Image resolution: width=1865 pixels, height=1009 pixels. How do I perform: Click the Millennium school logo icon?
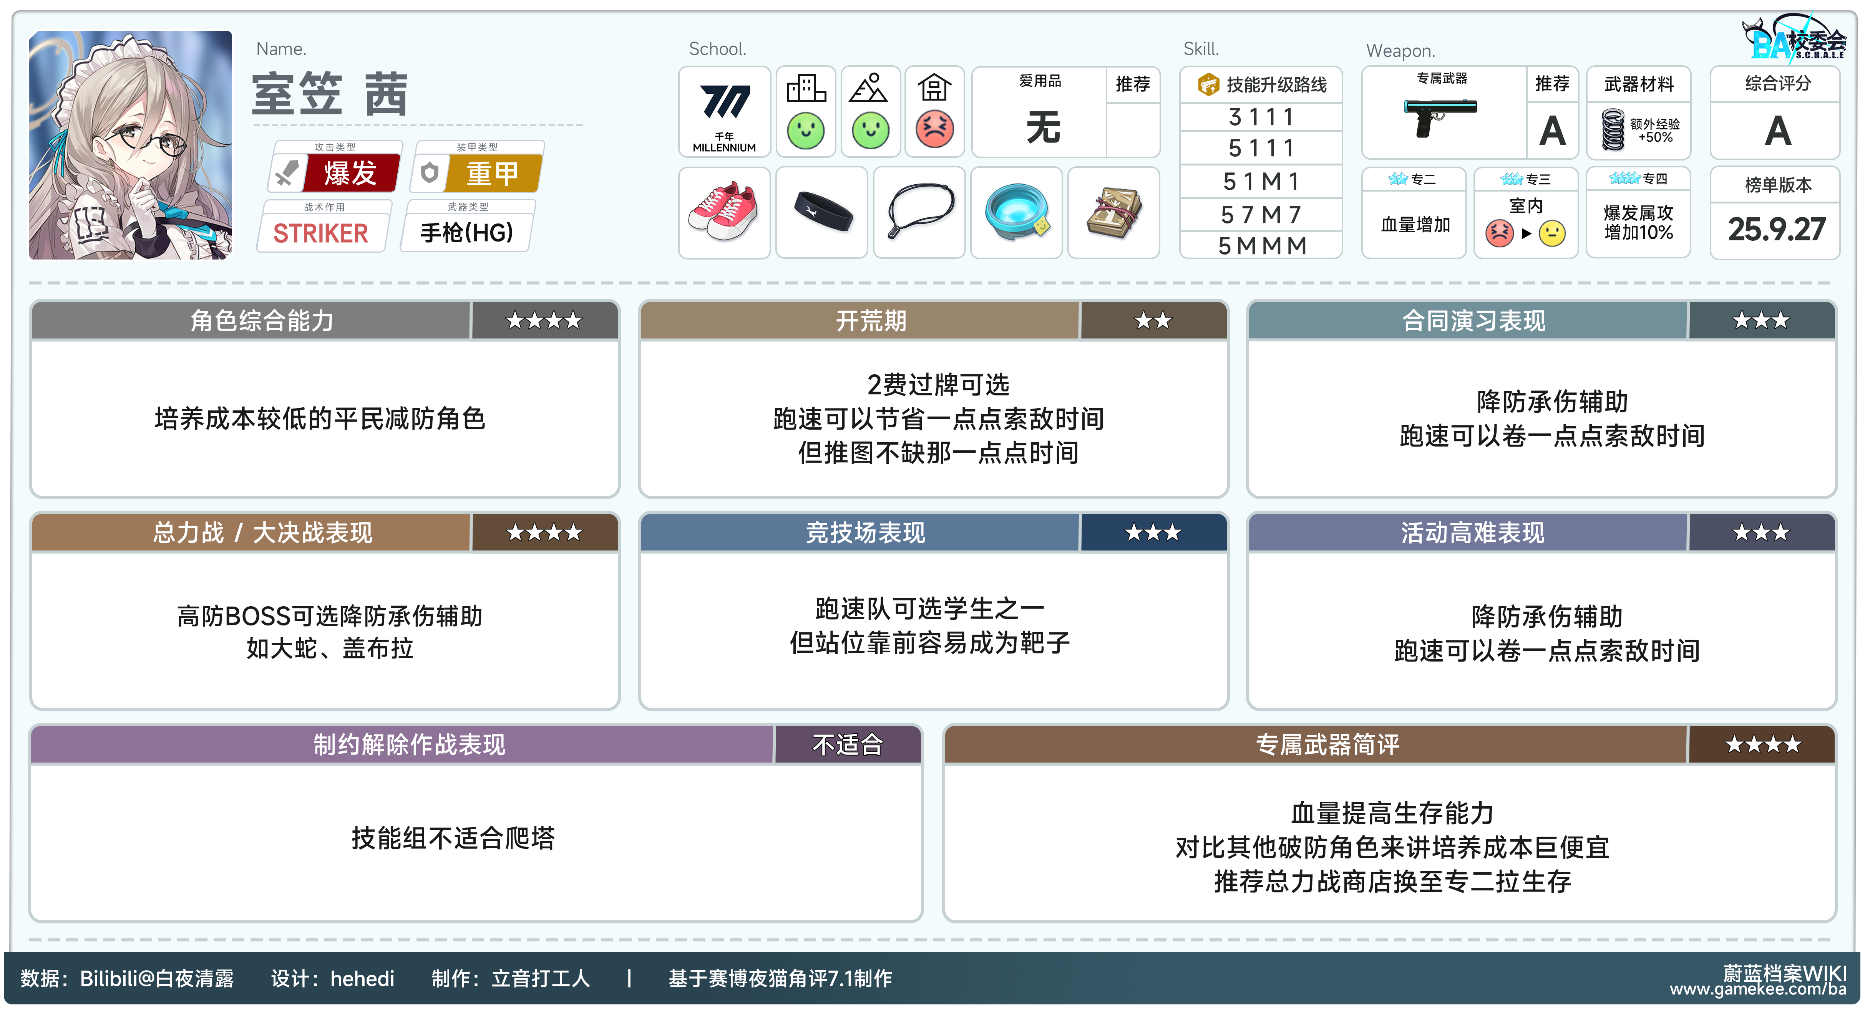pyautogui.click(x=724, y=103)
